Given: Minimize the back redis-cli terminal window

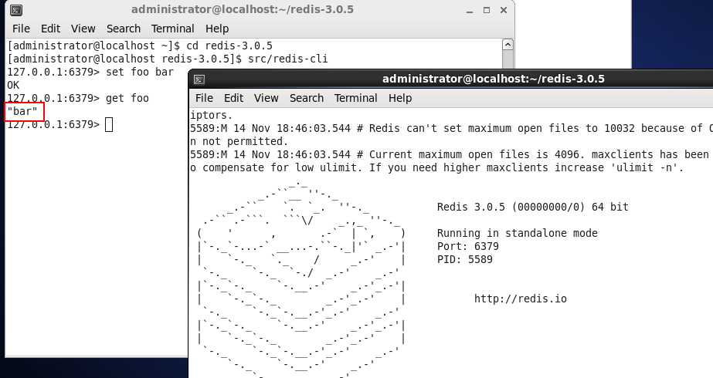Looking at the screenshot, I should (470, 11).
